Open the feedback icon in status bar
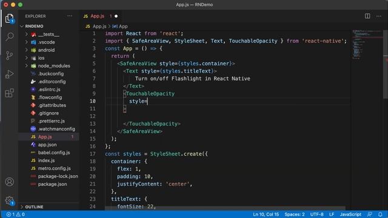 click(x=370, y=214)
